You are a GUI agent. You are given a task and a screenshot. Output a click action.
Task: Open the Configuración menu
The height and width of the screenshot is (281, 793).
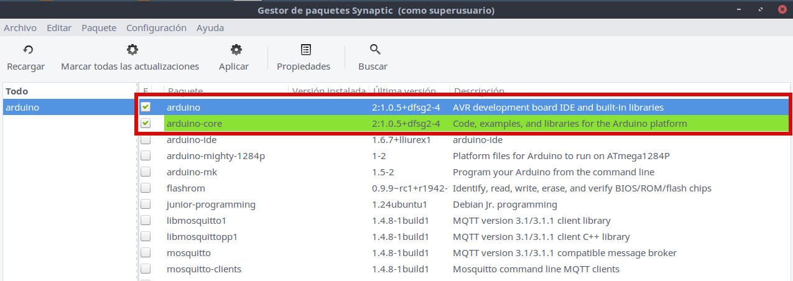[156, 28]
